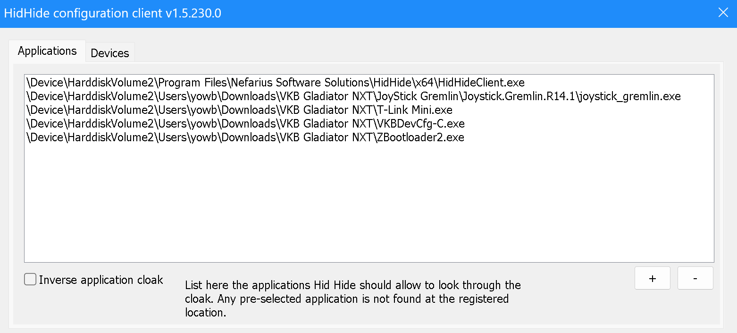Click the Inverse application cloak label text
Viewport: 737px width, 333px height.
(101, 280)
